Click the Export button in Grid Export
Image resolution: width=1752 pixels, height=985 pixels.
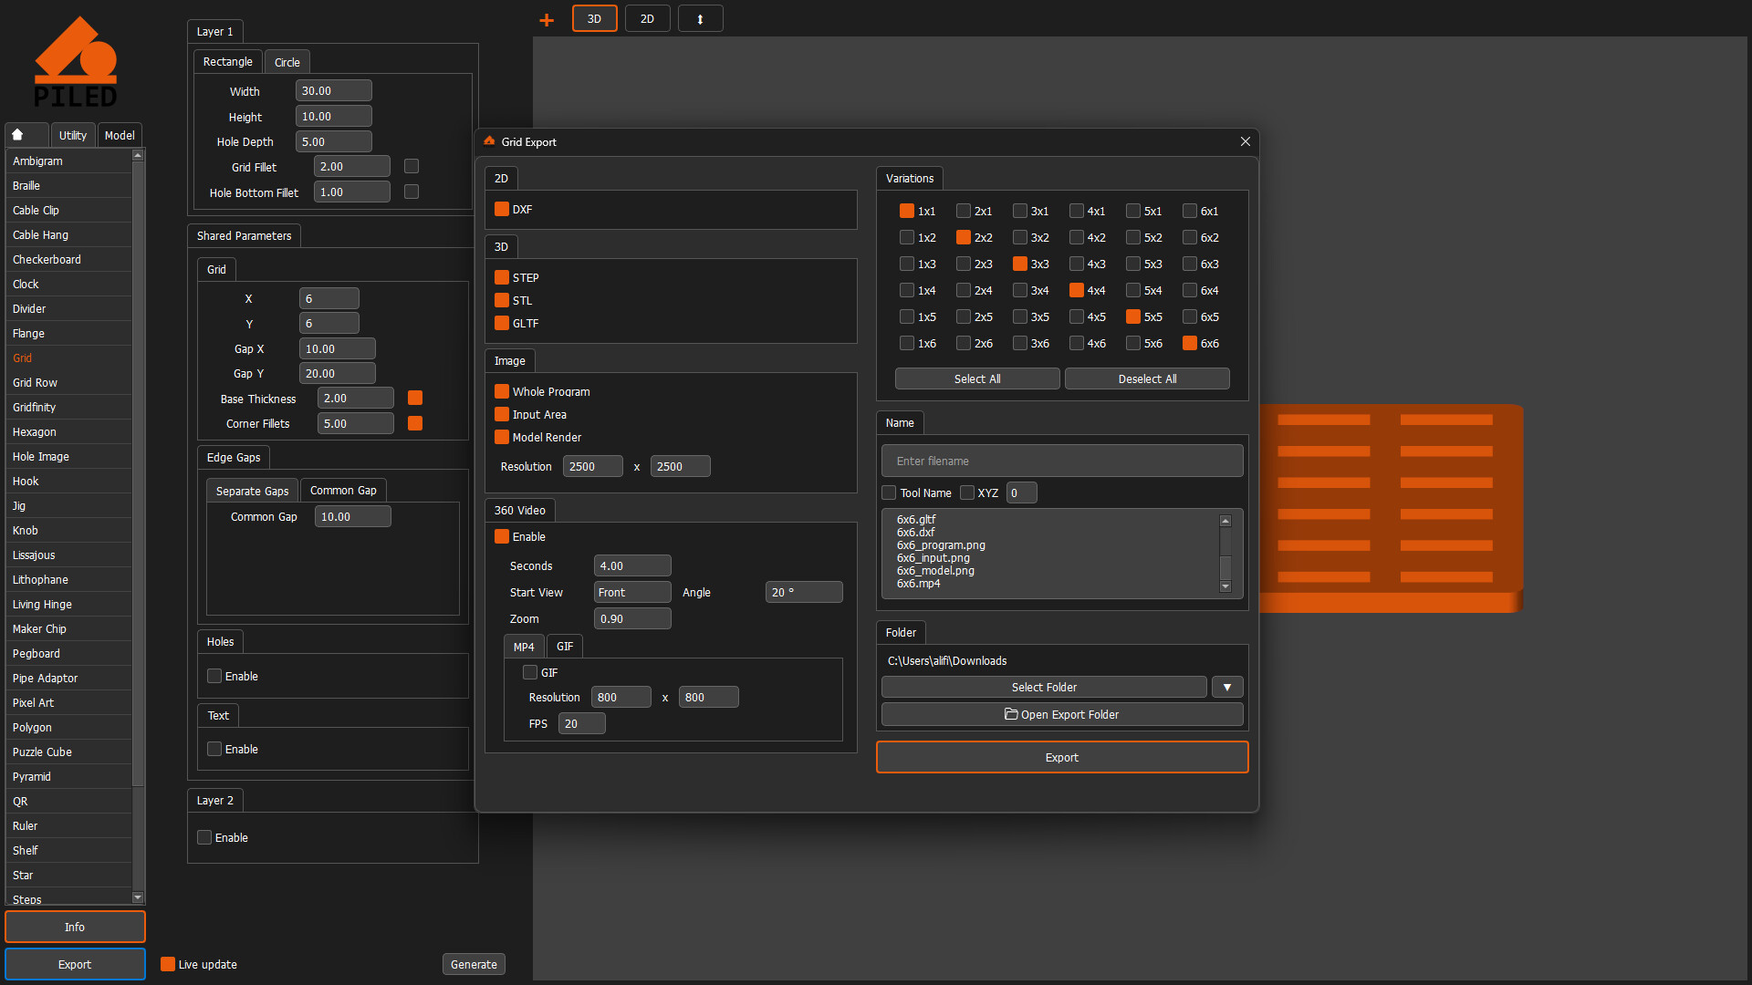point(1061,757)
